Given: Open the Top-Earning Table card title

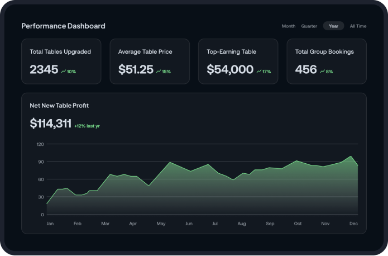Looking at the screenshot, I should pyautogui.click(x=231, y=51).
